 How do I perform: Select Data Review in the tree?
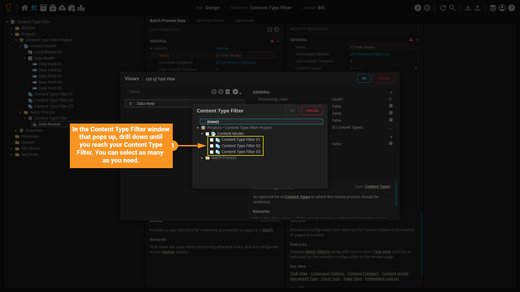tap(49, 124)
